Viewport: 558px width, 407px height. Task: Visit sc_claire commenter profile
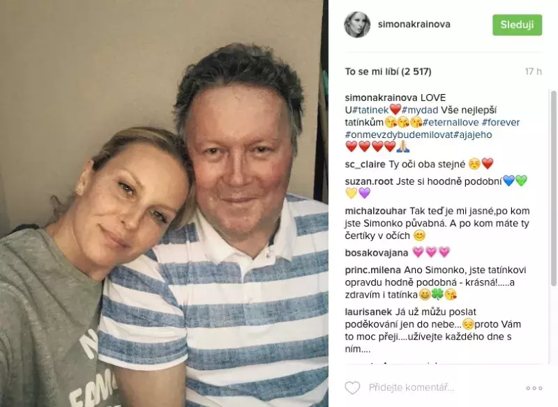365,164
